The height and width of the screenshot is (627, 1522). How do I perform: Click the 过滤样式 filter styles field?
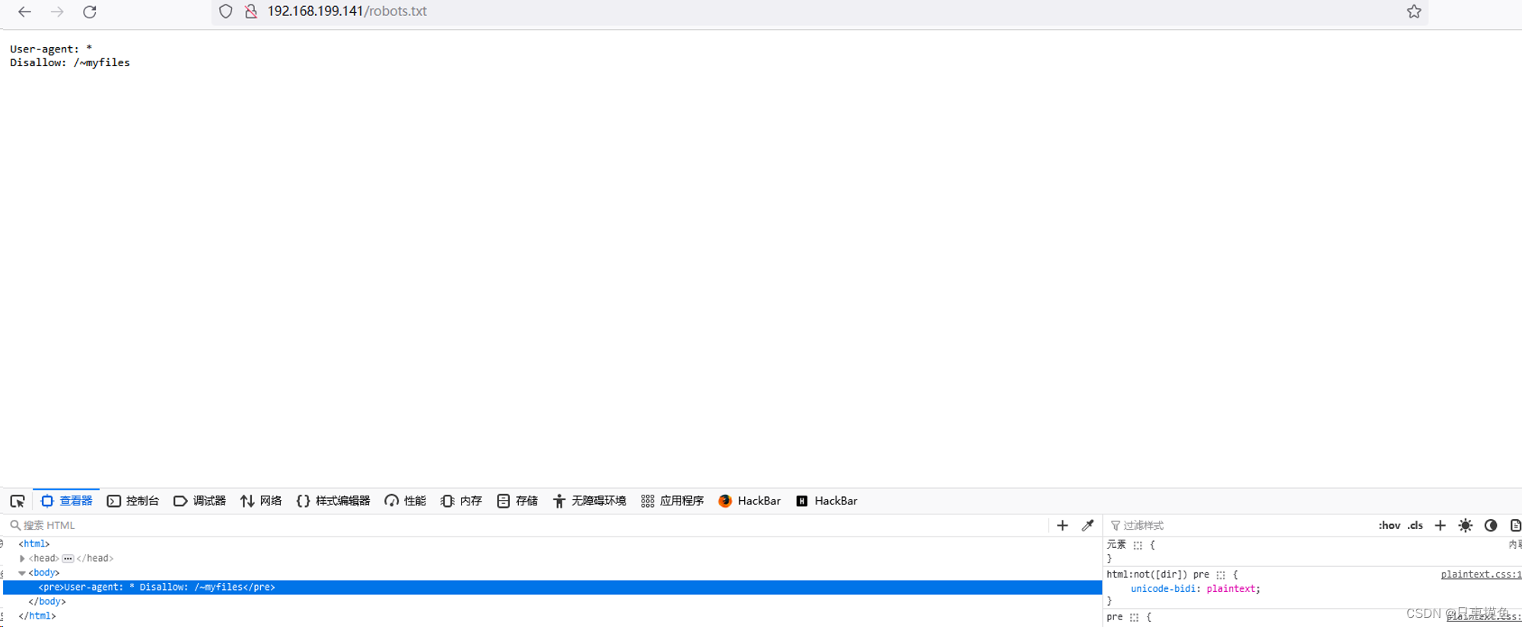click(x=1240, y=525)
